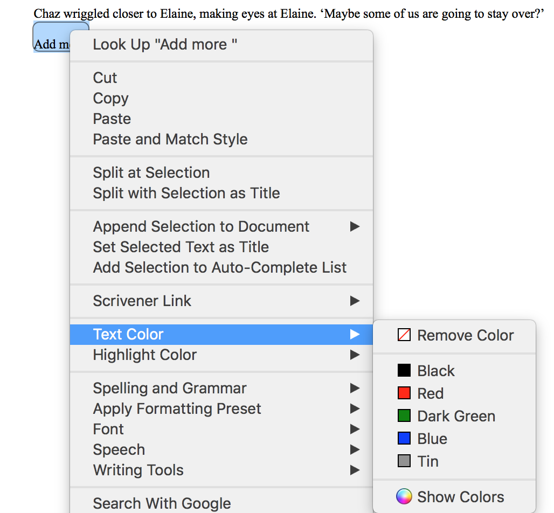The image size is (554, 513).
Task: Pick the Dark Green color swatch
Action: tap(404, 415)
